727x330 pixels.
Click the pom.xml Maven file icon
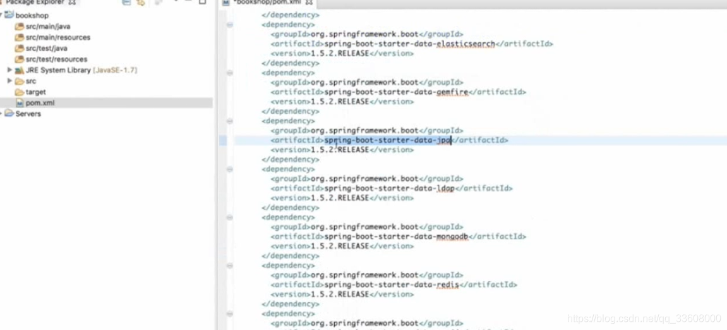[x=20, y=102]
